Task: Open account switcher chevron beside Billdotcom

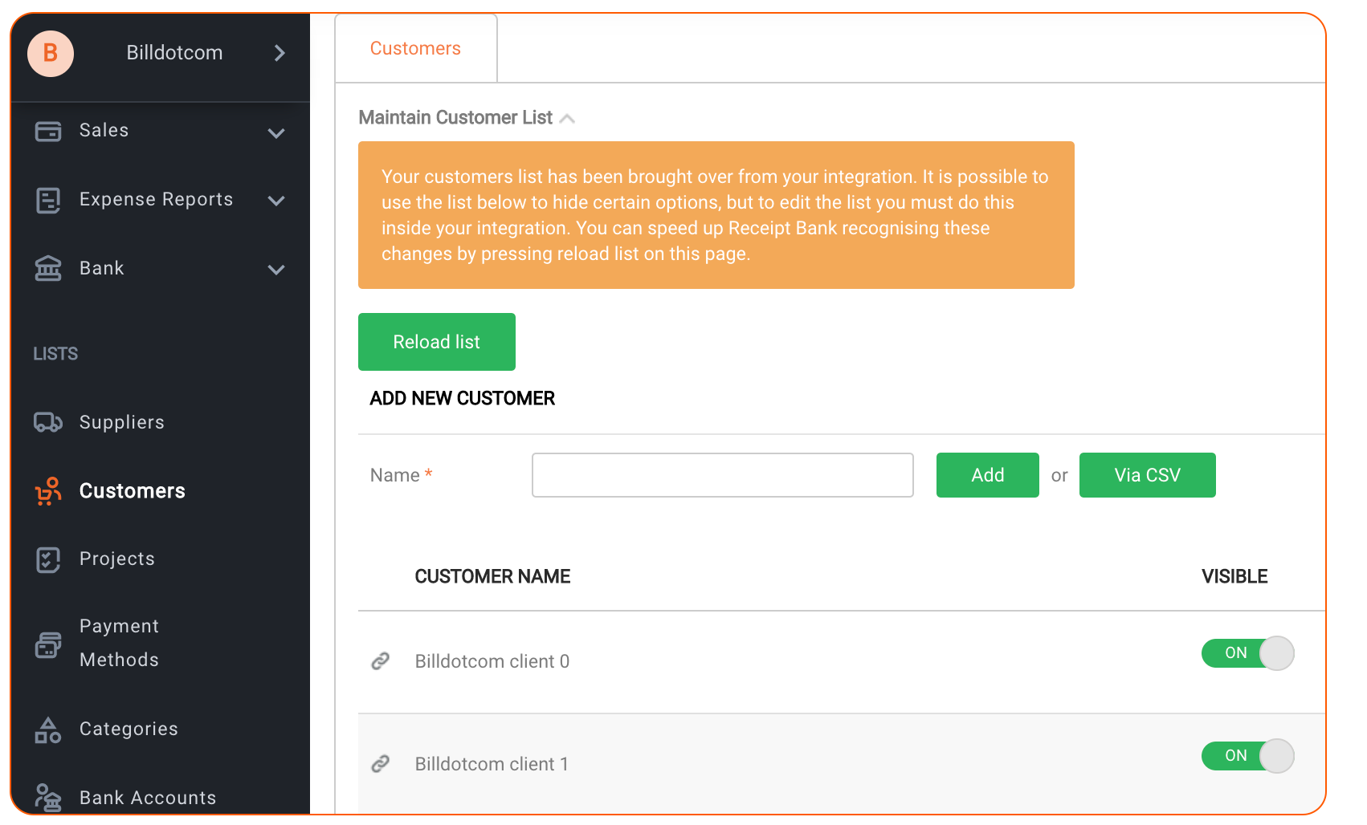Action: (x=280, y=53)
